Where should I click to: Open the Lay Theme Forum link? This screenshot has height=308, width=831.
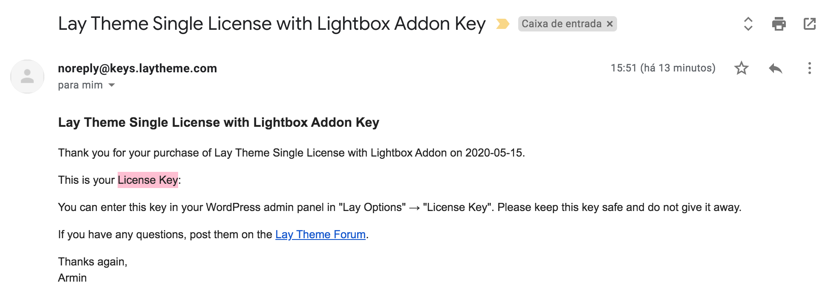tap(320, 234)
